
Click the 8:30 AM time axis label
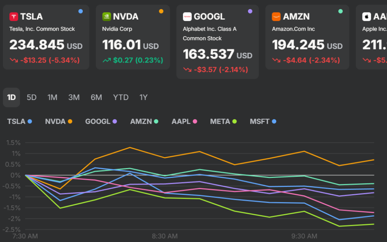(x=164, y=236)
